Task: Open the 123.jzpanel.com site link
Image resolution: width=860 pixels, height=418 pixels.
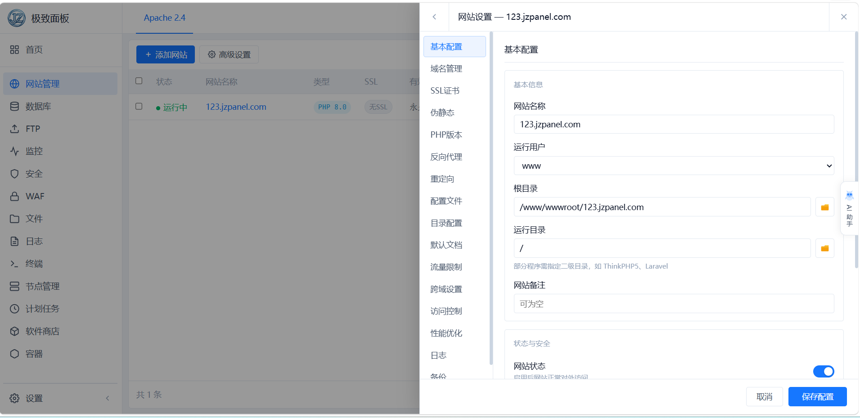Action: coord(236,107)
